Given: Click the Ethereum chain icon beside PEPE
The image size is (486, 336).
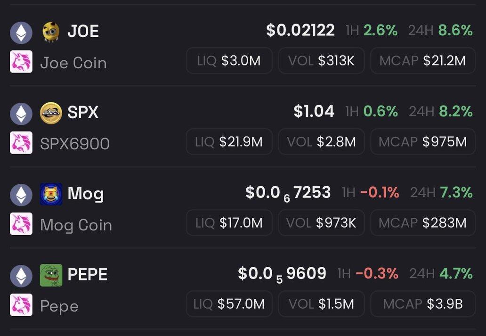Looking at the screenshot, I should (x=21, y=276).
